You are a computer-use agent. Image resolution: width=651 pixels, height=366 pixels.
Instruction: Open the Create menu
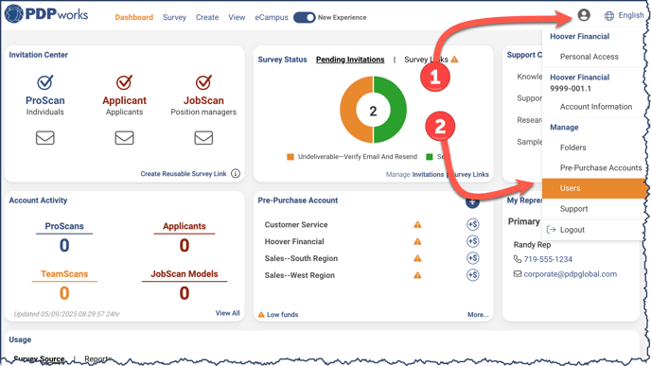(207, 17)
